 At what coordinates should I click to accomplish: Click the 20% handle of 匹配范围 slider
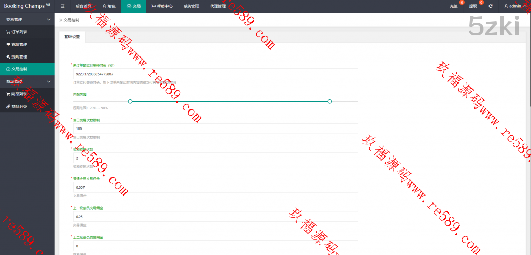(x=130, y=101)
